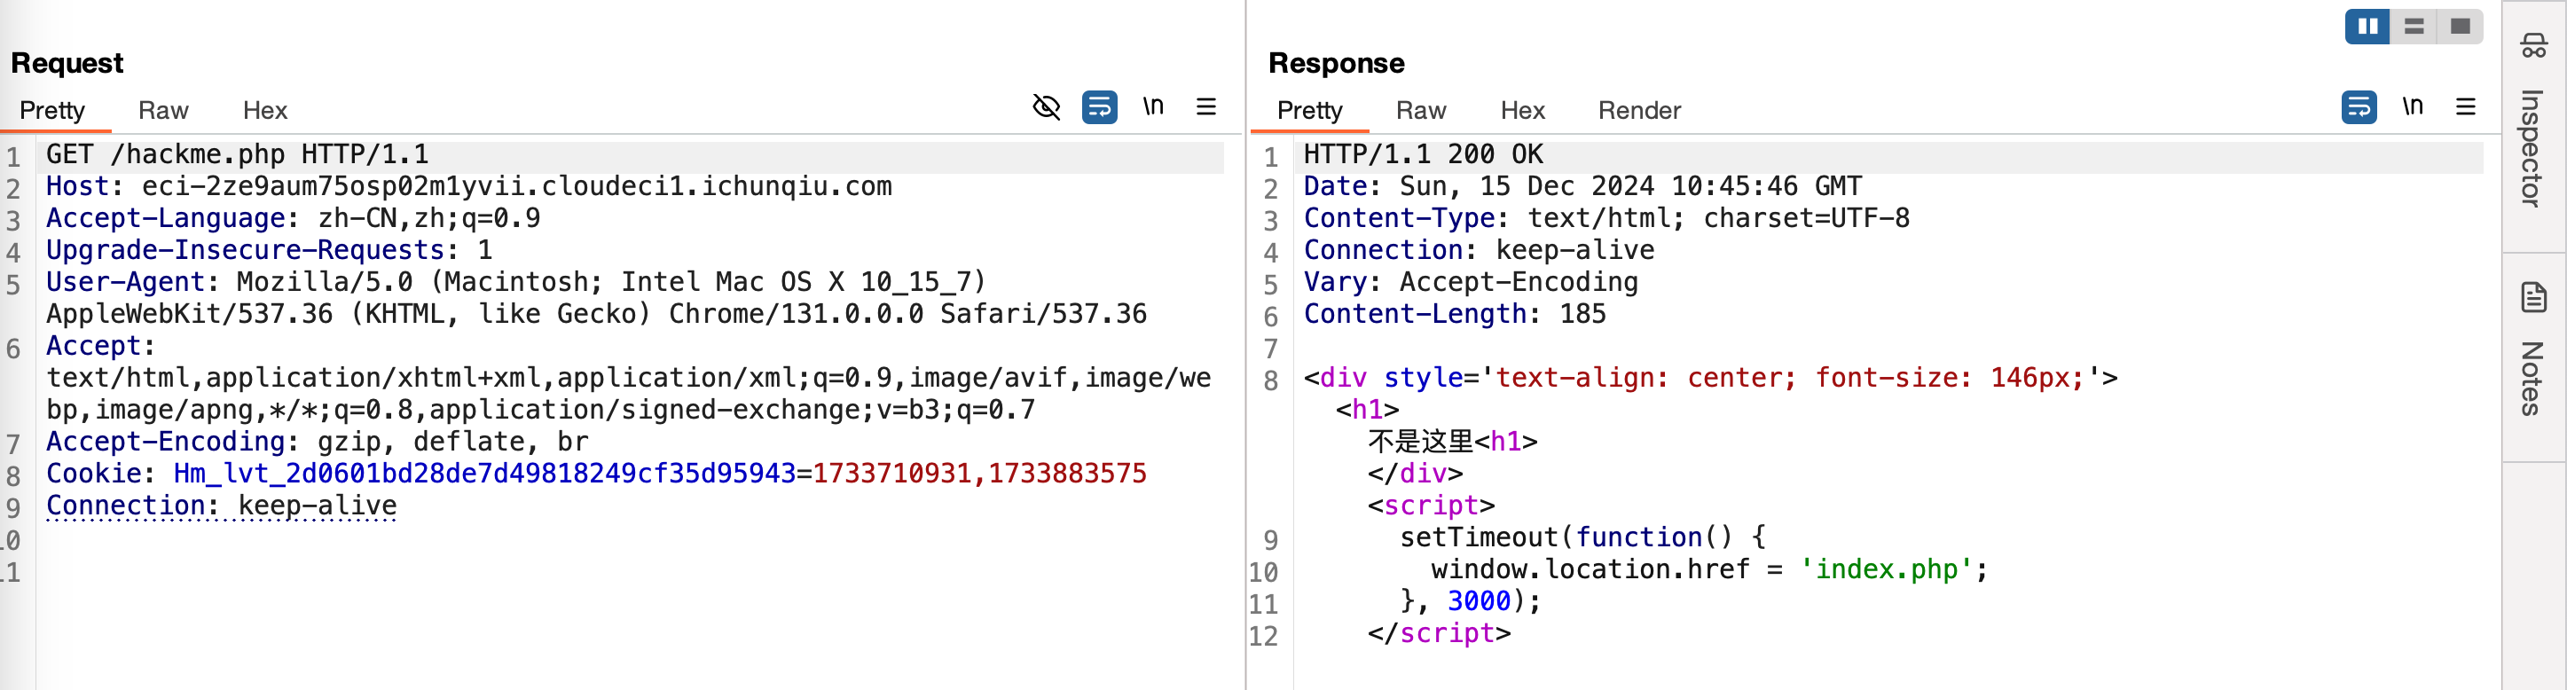Click the Accept-Encoding request header line
Viewport: 2567px width, 690px height.
tap(317, 441)
